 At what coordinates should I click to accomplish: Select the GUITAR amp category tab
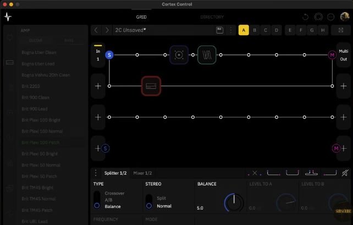coord(36,41)
